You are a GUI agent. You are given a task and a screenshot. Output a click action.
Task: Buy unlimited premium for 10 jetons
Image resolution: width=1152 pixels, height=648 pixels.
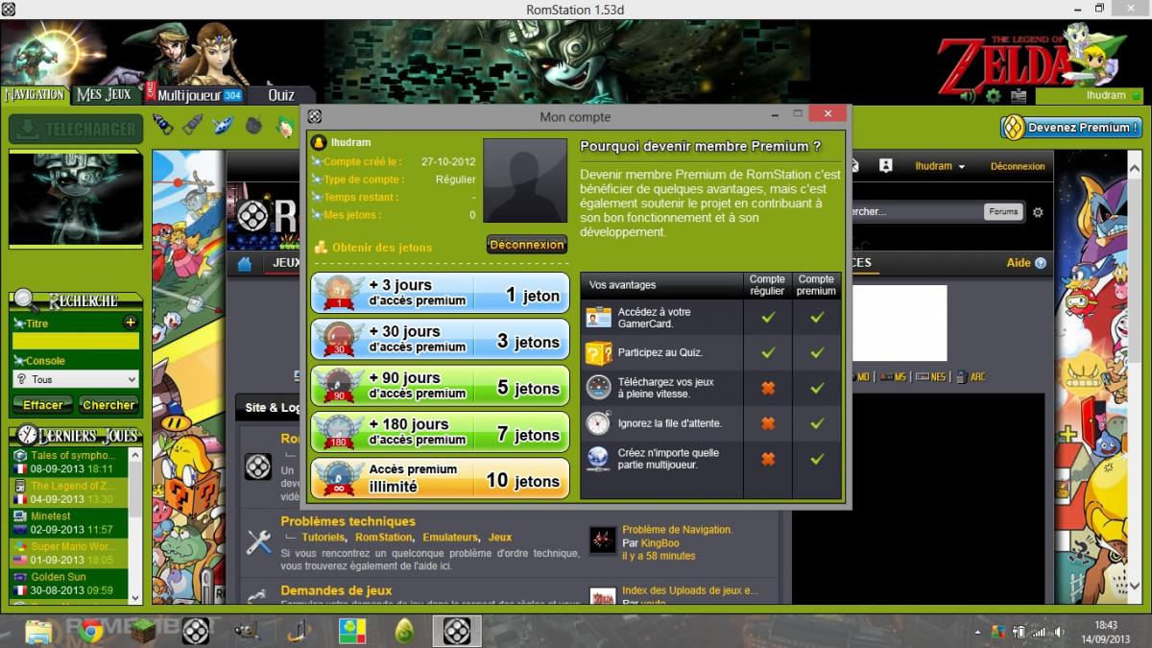440,478
